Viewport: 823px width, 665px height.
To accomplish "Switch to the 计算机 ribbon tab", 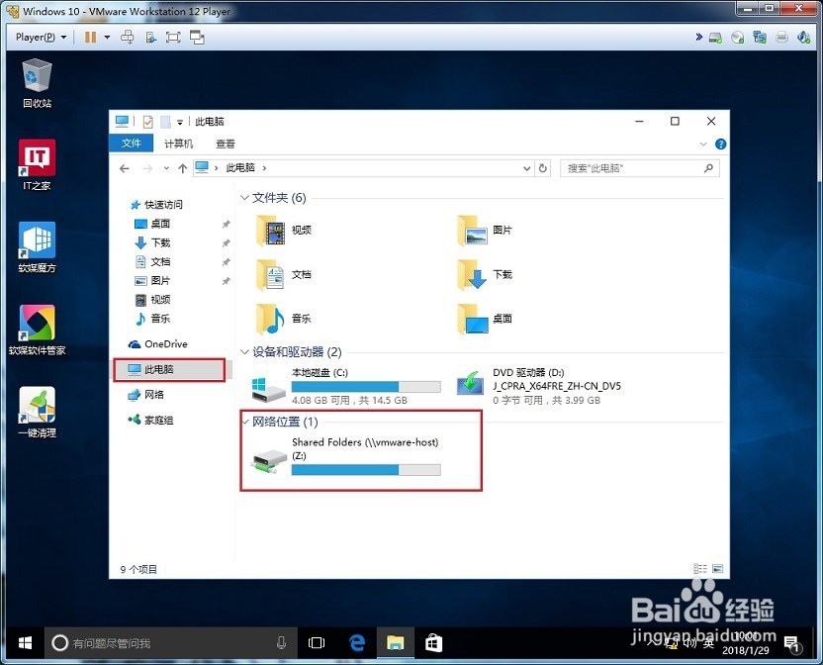I will coord(177,142).
